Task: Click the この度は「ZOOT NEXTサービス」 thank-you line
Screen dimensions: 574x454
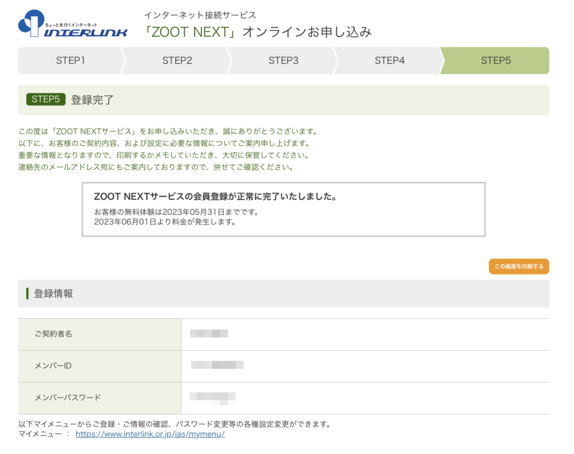Action: pos(168,131)
